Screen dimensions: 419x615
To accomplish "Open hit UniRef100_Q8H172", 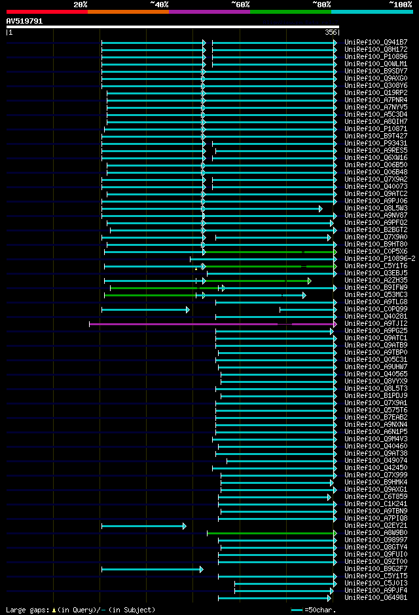I will click(376, 49).
